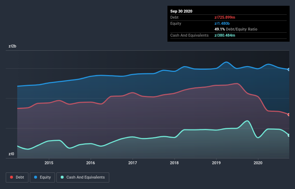Click the Debt label in tooltip
The image size is (295, 189).
click(x=174, y=18)
